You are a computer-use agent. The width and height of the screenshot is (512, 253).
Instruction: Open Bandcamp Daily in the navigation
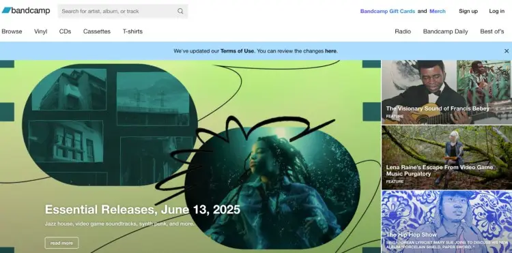(x=445, y=31)
